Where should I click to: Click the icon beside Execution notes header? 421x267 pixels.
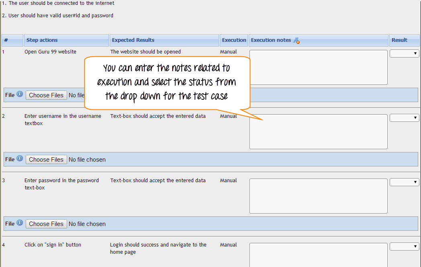(x=296, y=40)
